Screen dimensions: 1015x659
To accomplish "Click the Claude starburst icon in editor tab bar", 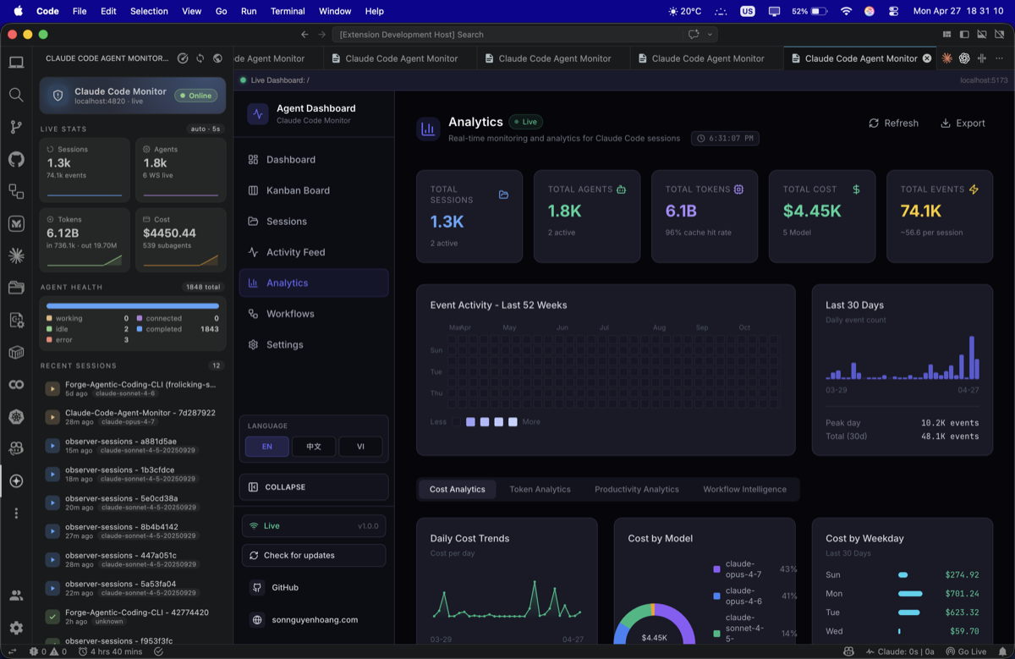I will tap(946, 58).
